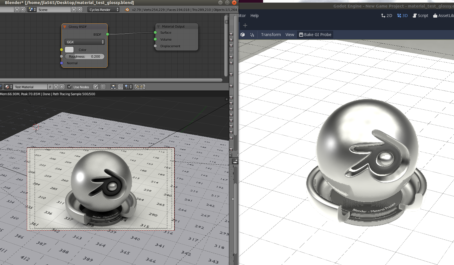This screenshot has width=454, height=265.
Task: Click the Blender window minimize button
Action: [220, 3]
